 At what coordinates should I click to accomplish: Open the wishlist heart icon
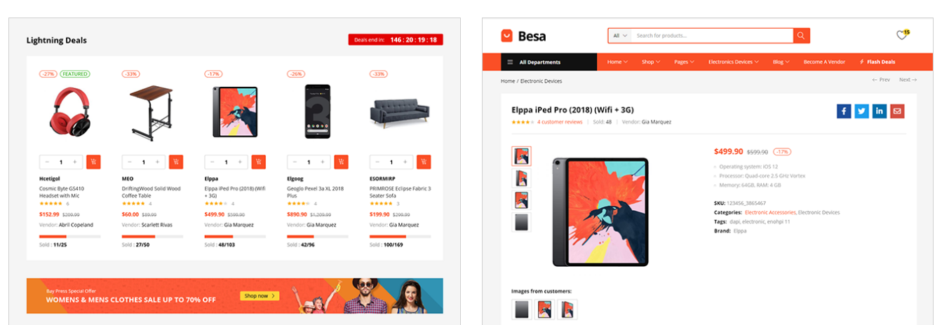[902, 36]
